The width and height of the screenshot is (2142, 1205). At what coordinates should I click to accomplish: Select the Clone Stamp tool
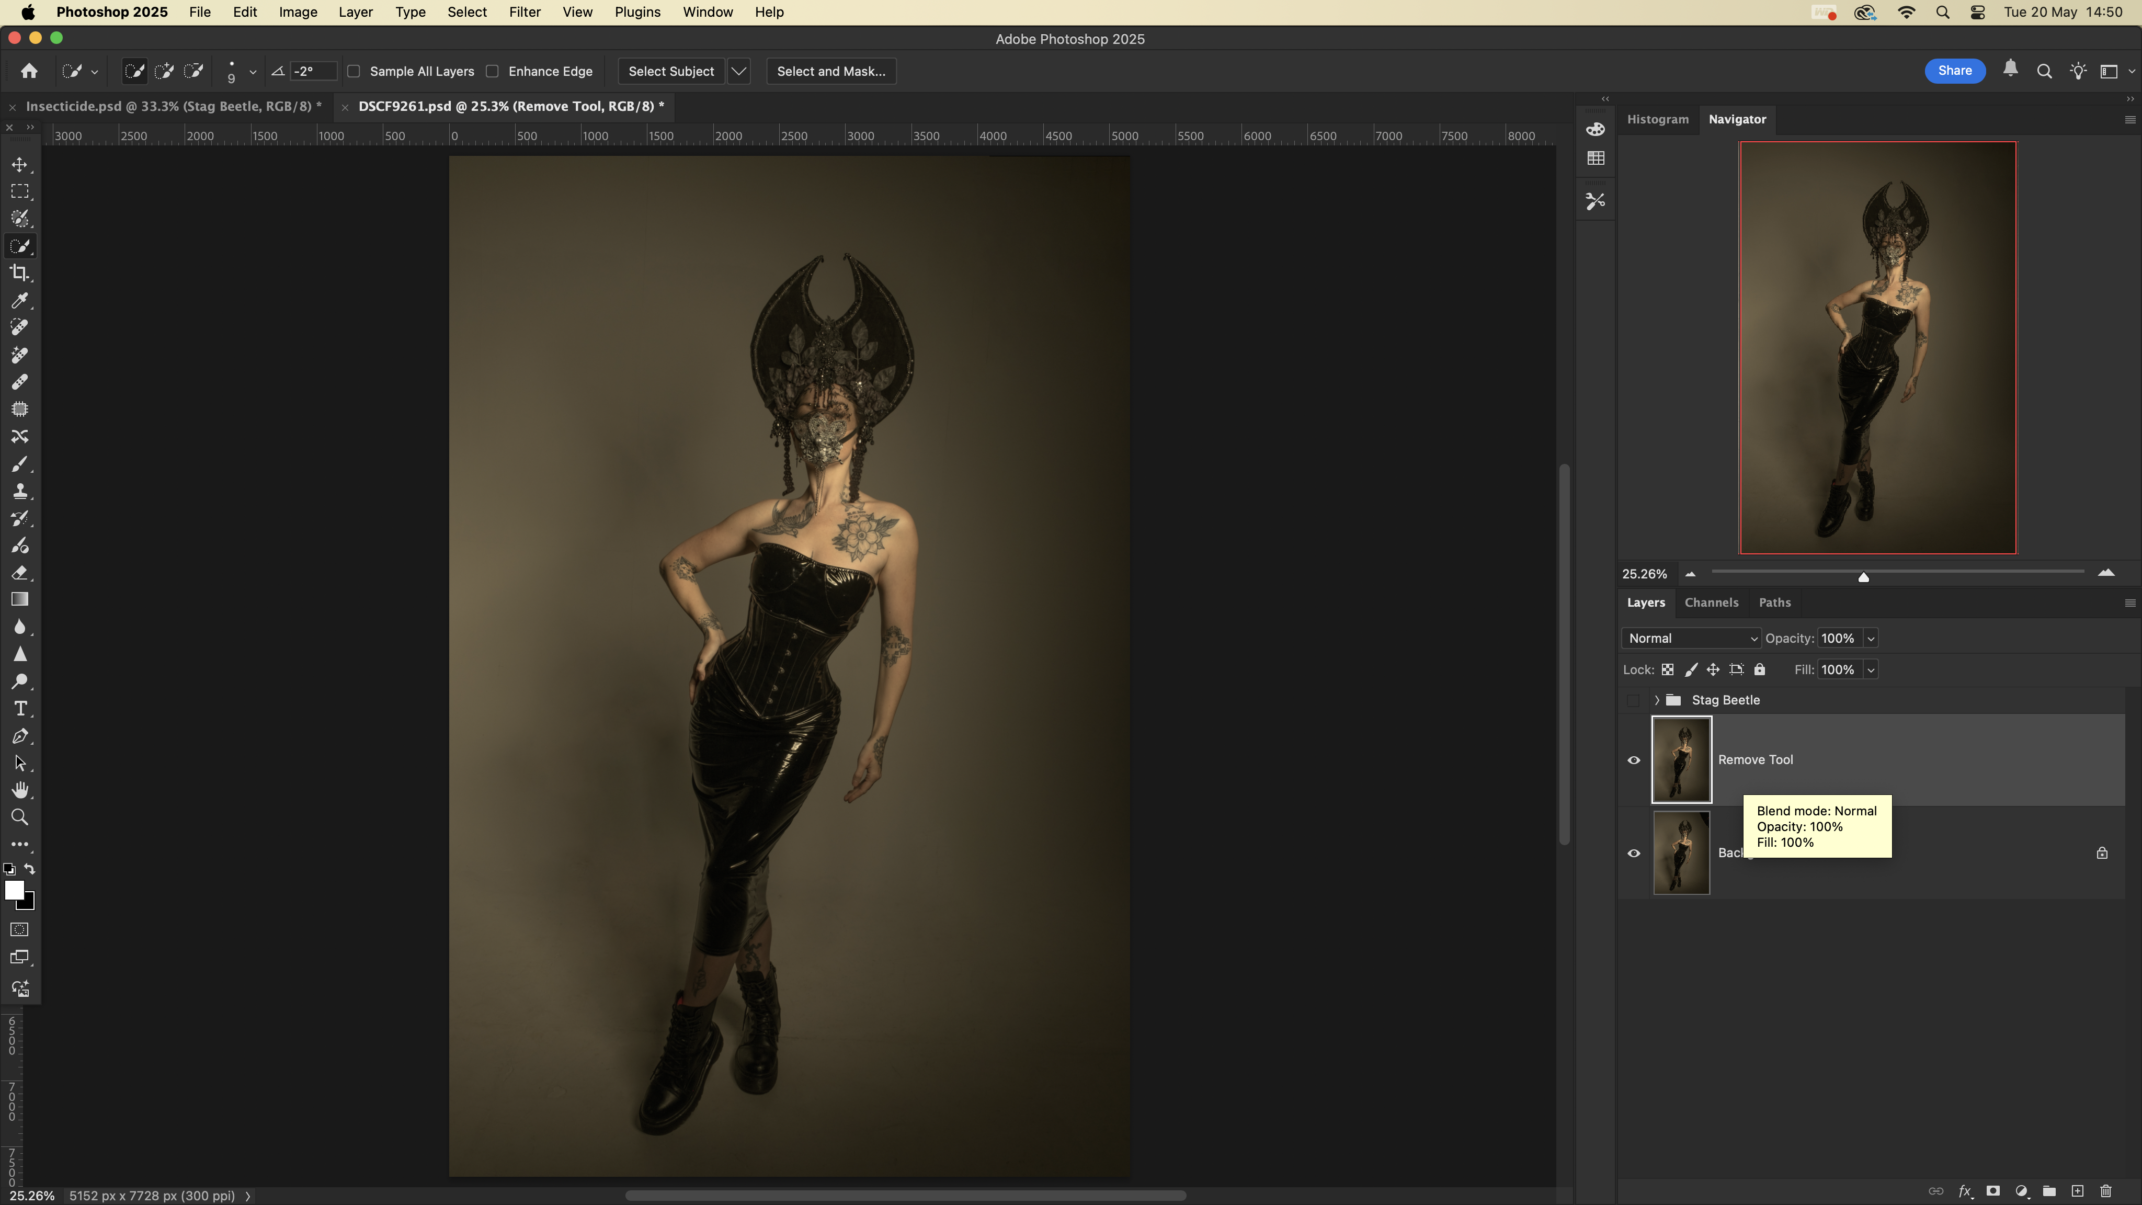20,491
